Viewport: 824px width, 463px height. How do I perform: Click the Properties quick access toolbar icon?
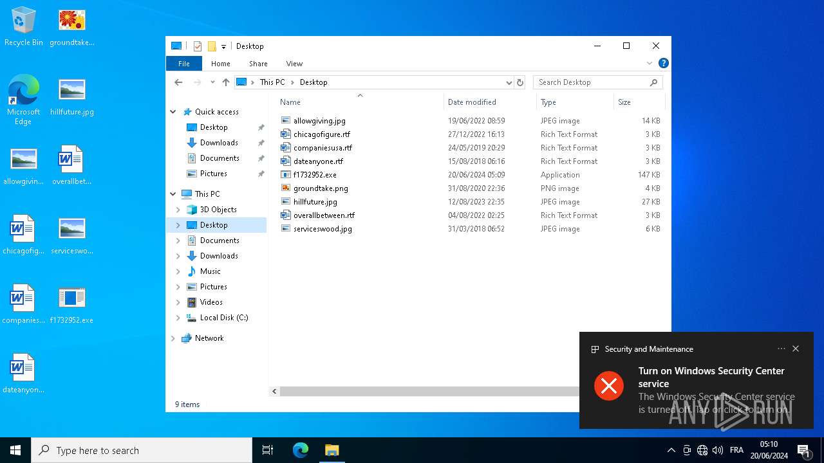point(198,46)
